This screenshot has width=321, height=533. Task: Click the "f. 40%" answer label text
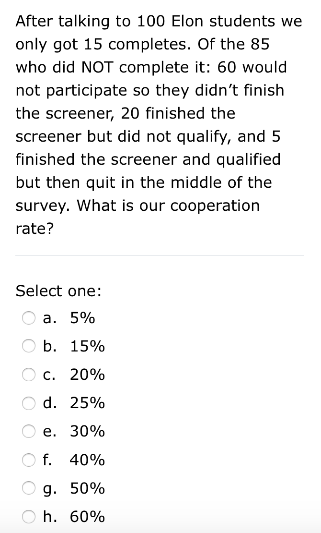74,460
